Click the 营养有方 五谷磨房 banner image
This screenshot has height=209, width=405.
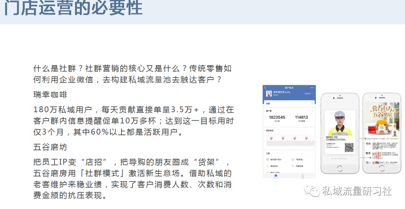(x=382, y=119)
